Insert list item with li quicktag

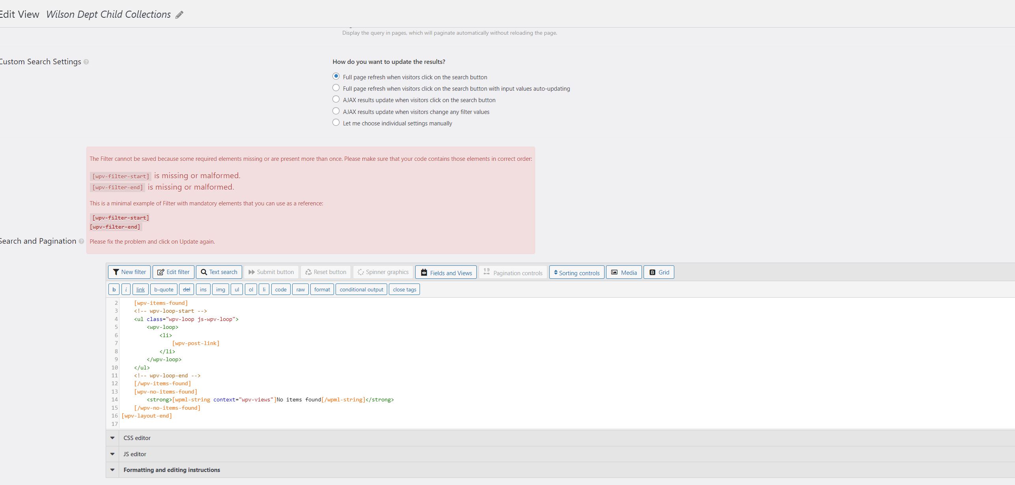tap(264, 289)
